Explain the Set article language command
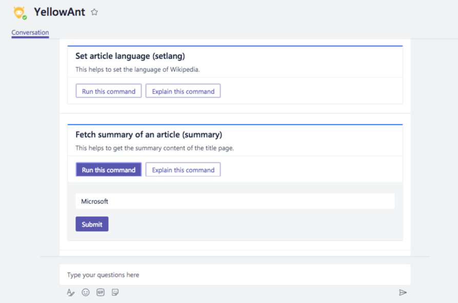This screenshot has height=303, width=458. (x=183, y=91)
